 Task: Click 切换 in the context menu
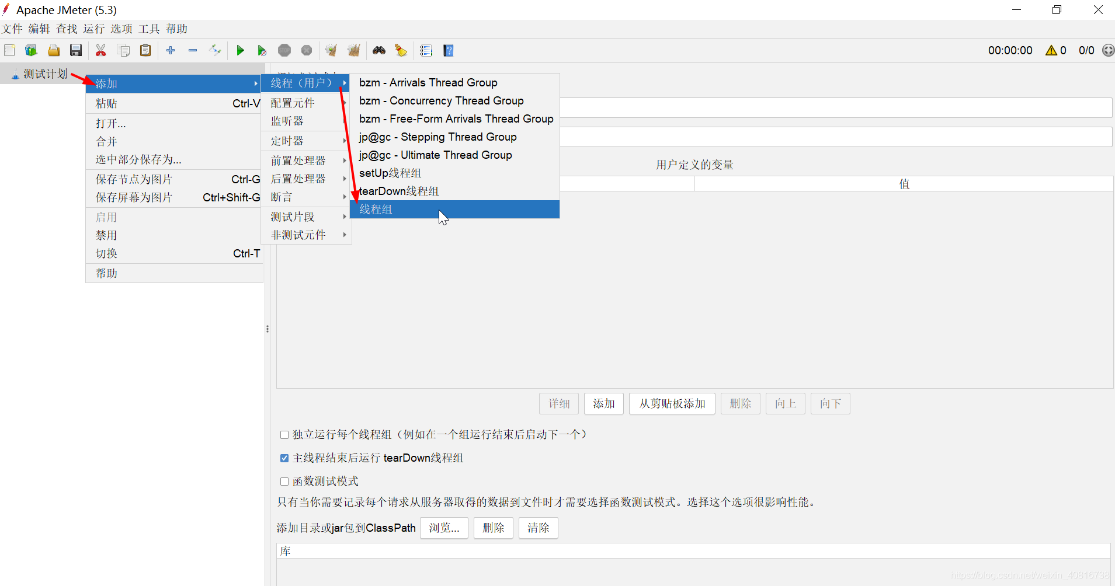pos(174,253)
